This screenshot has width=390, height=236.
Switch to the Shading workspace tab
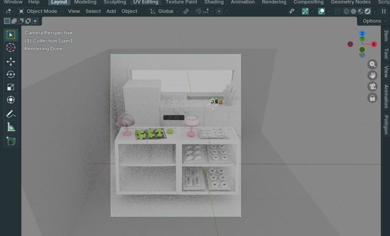[x=214, y=2]
